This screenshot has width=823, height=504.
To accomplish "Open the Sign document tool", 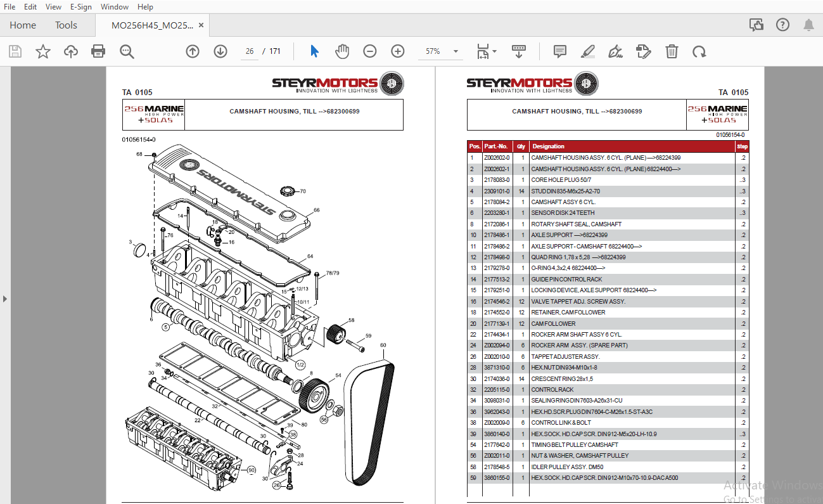I will (615, 51).
